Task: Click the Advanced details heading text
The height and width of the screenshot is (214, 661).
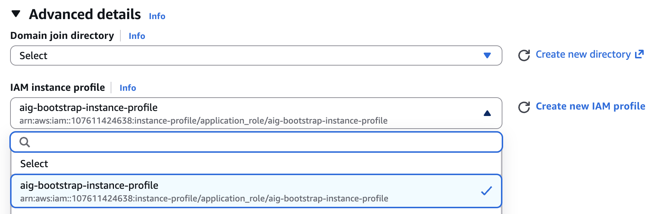Action: click(85, 14)
